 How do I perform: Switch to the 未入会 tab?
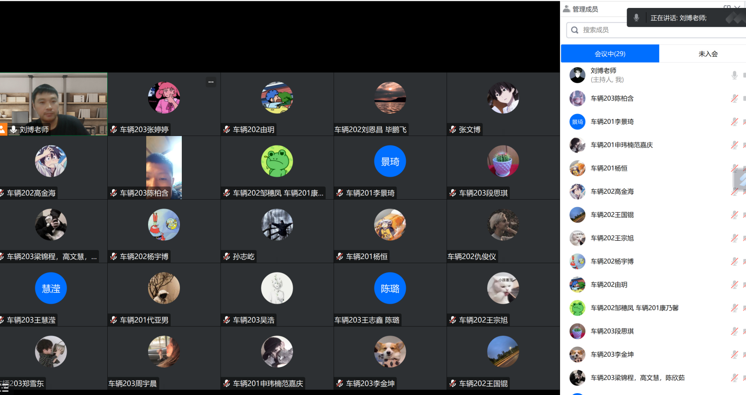tap(708, 54)
